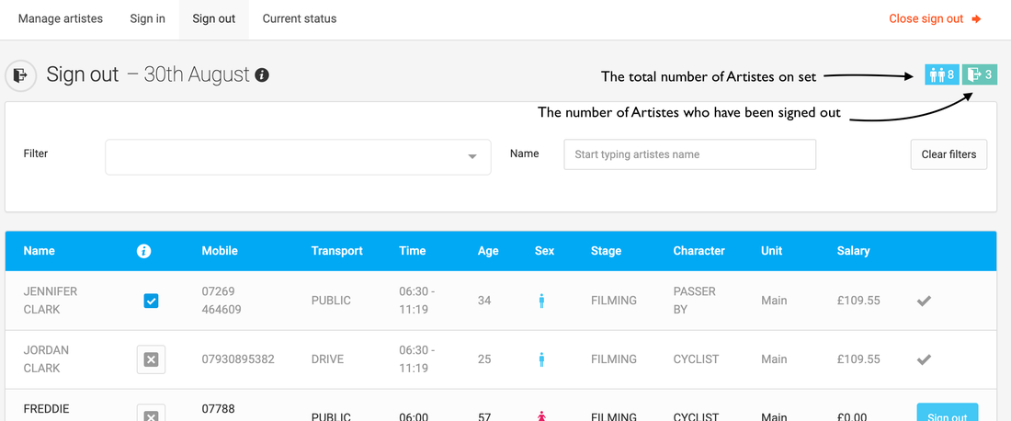
Task: Go to the Sign in tab
Action: (148, 19)
